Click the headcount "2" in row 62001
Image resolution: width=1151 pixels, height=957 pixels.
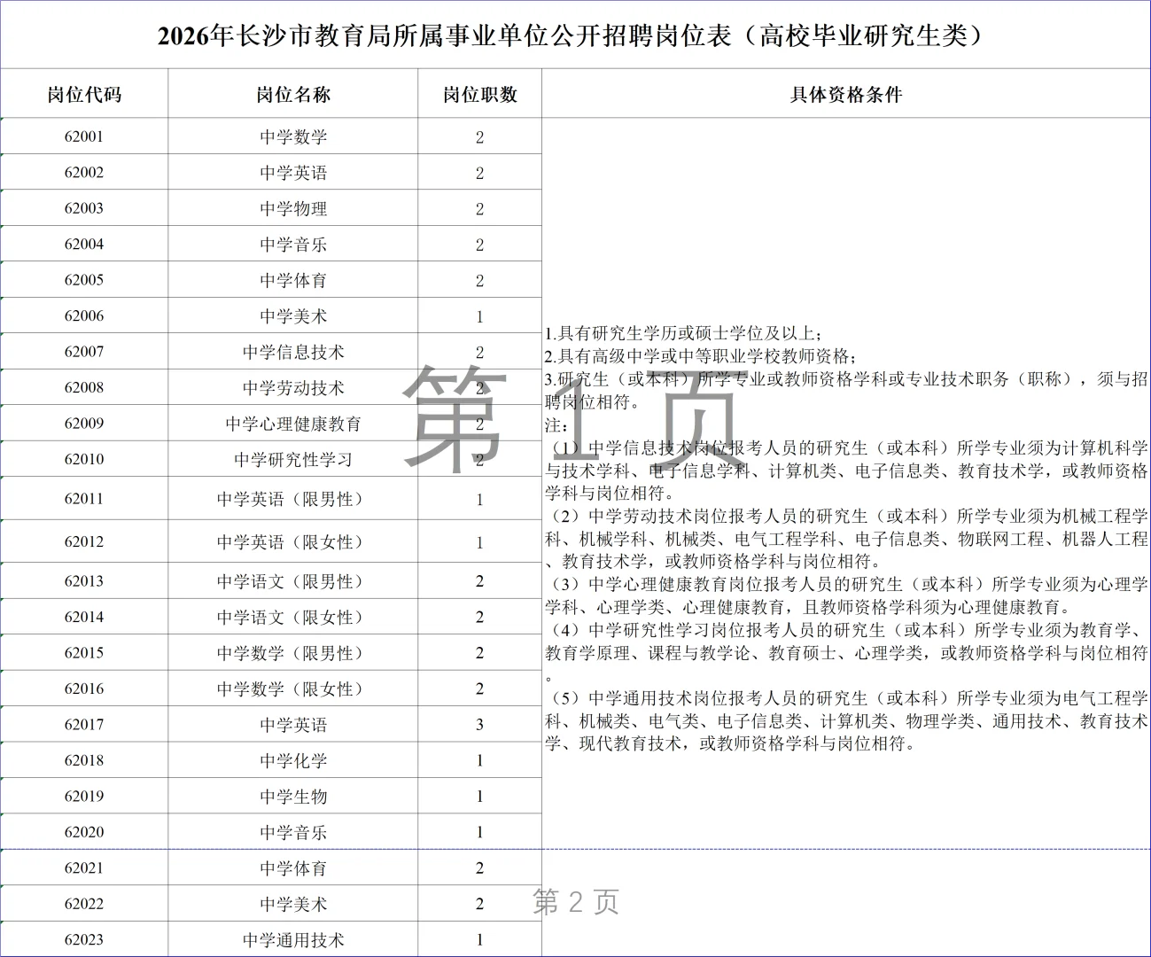coord(479,136)
